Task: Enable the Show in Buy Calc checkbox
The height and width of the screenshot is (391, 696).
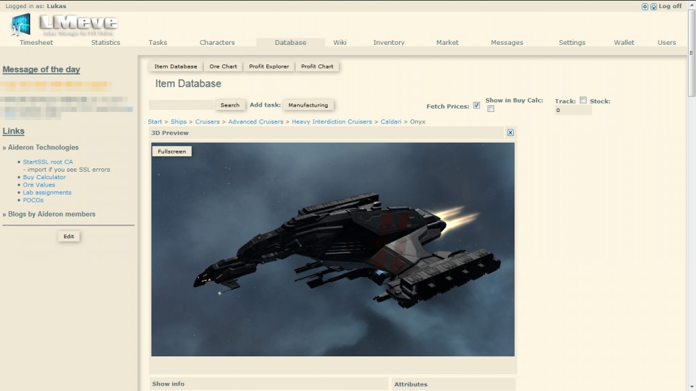Action: pos(491,109)
